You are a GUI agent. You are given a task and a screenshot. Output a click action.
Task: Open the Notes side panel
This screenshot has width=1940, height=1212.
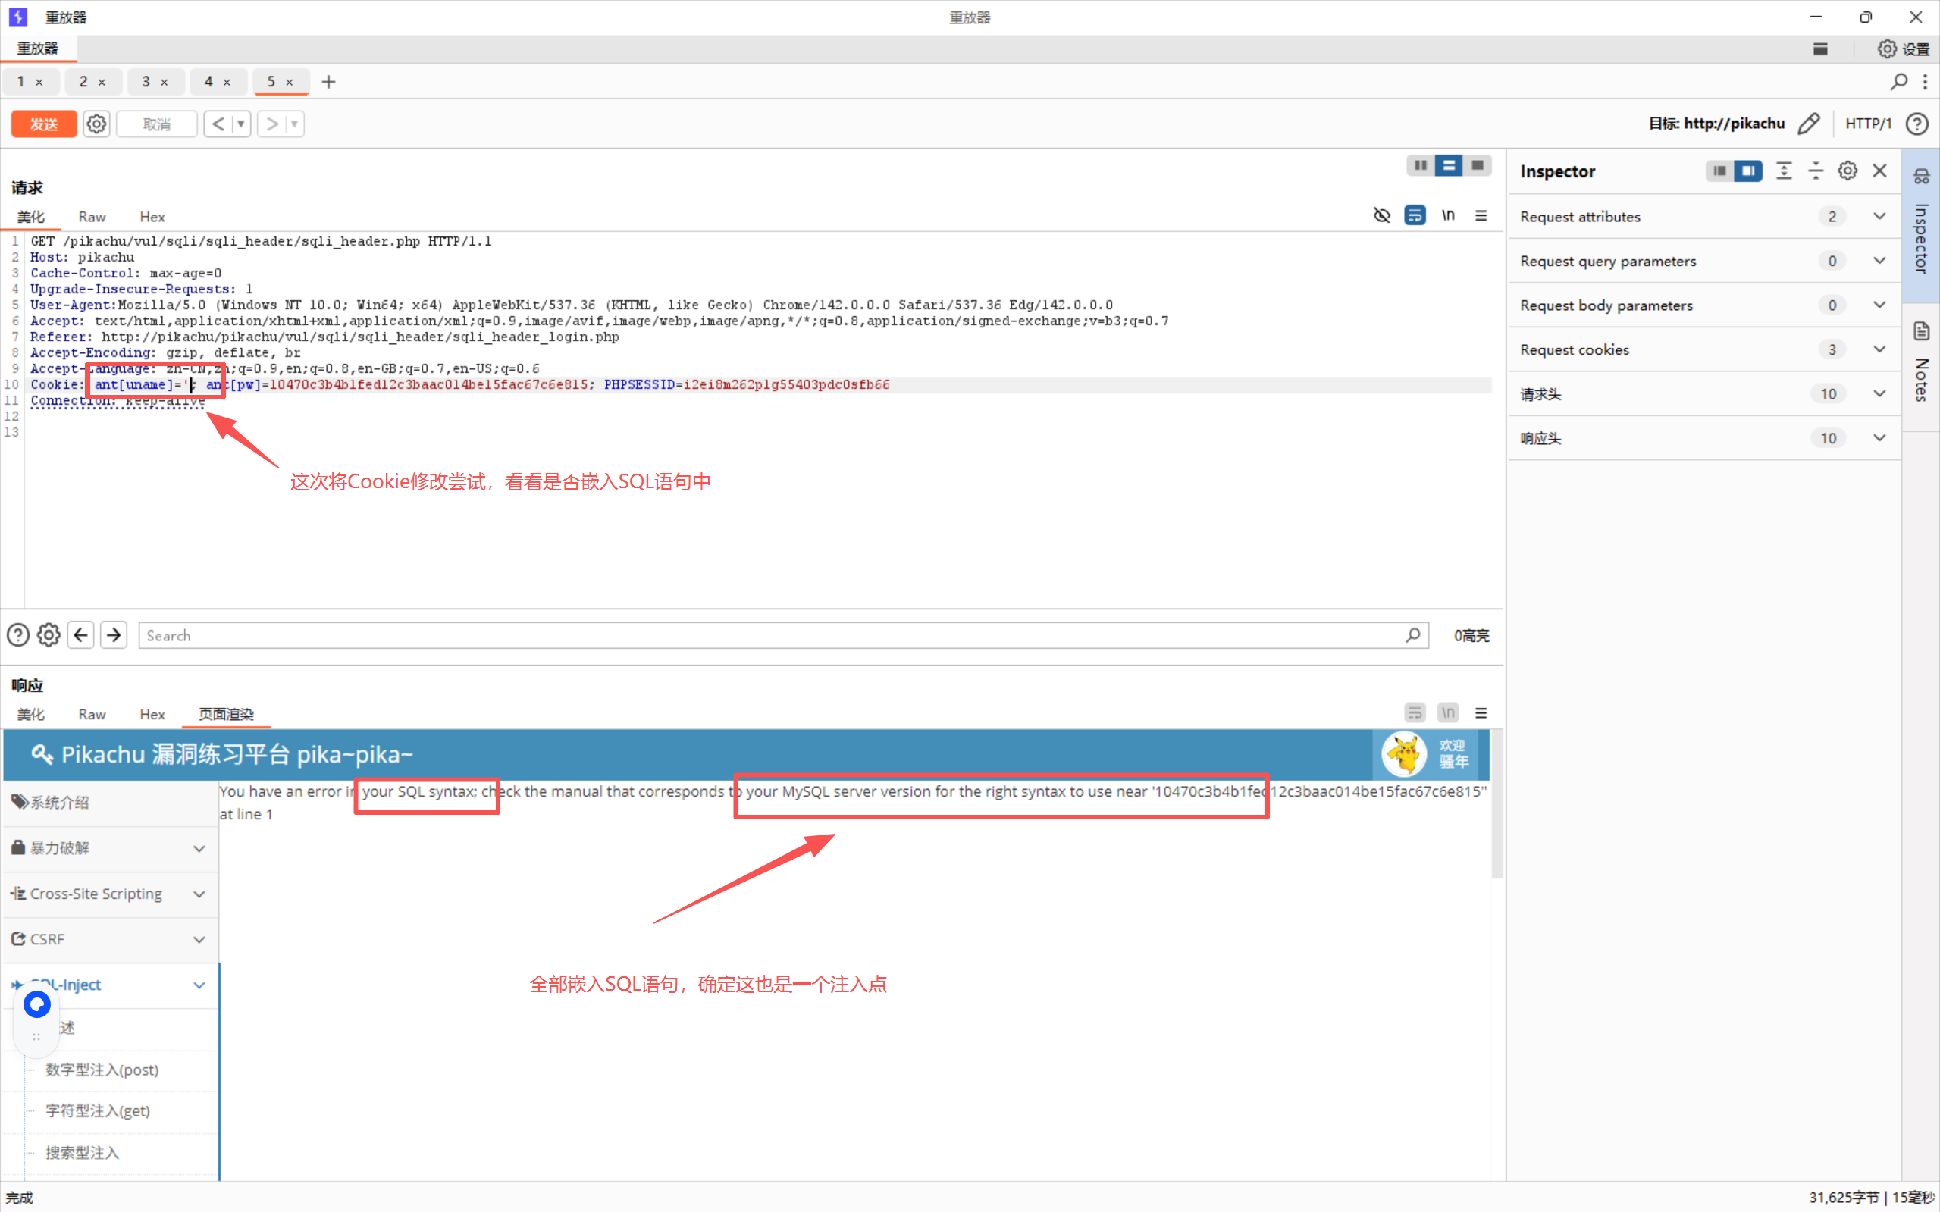click(1921, 365)
